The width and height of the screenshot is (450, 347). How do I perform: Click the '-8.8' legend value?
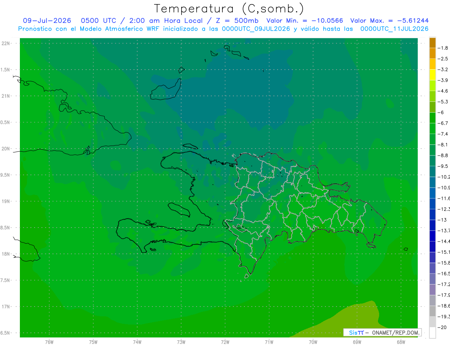tap(443, 155)
